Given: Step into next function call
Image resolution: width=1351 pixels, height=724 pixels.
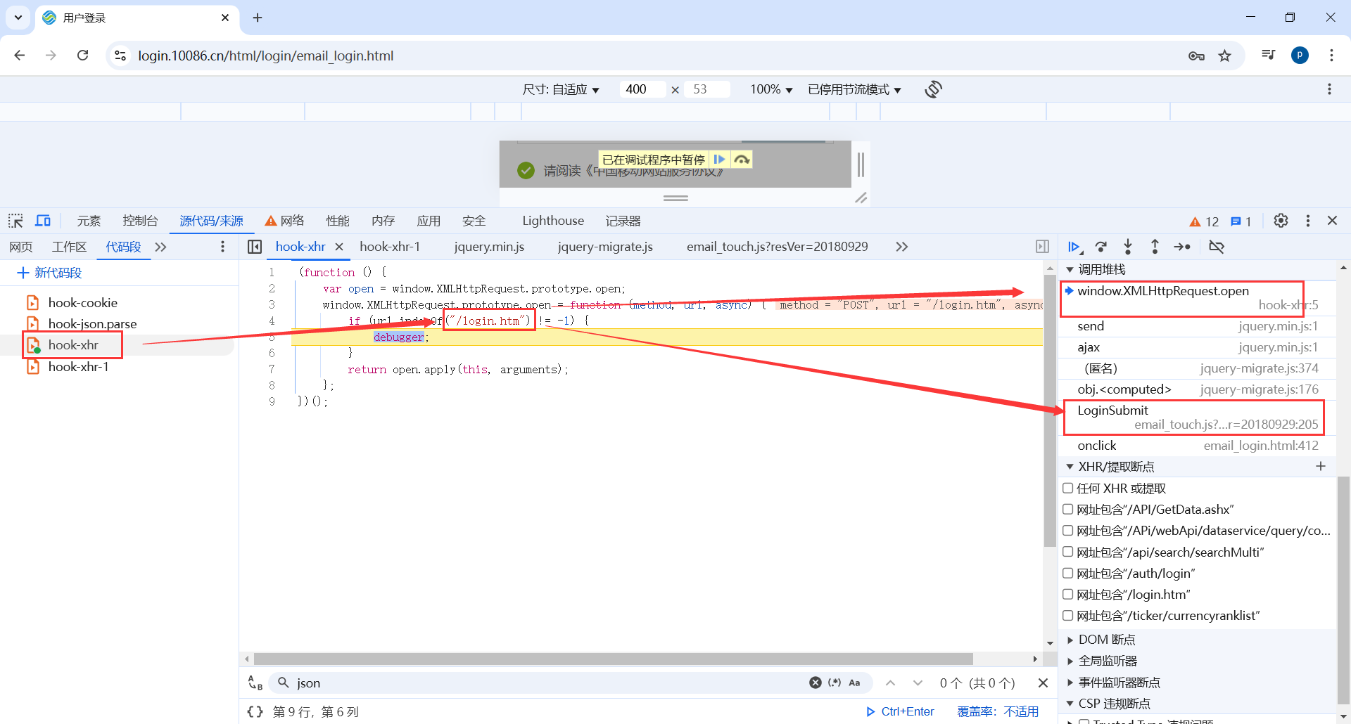Looking at the screenshot, I should tap(1128, 247).
